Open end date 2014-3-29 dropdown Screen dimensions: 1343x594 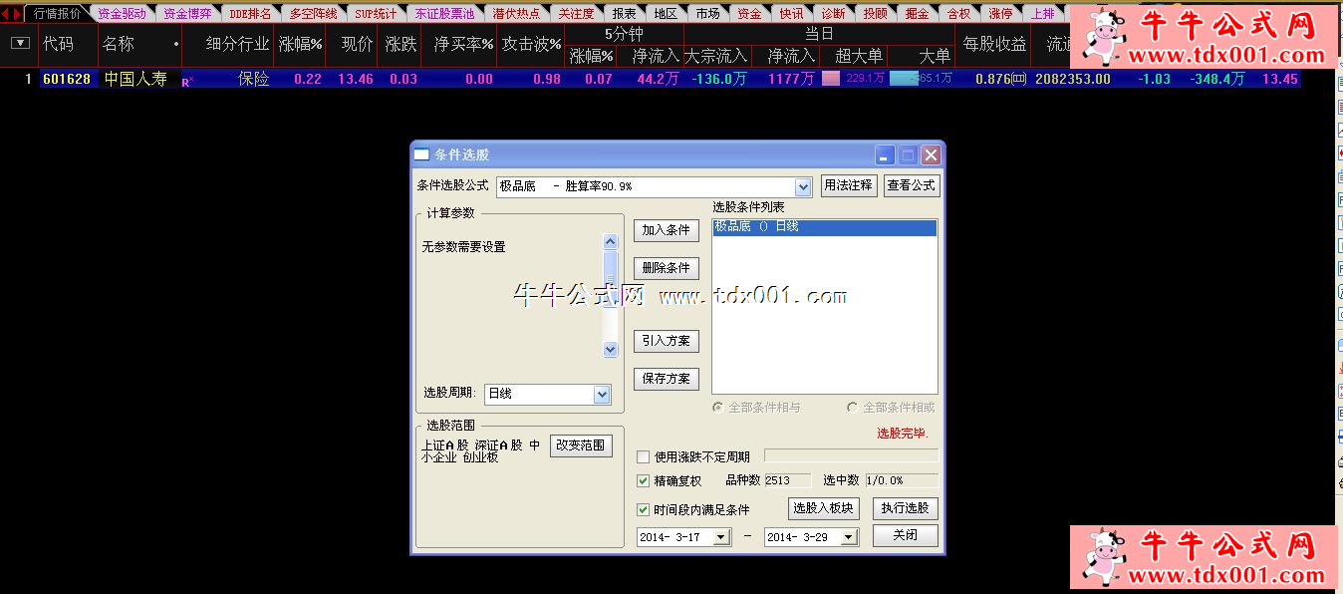[x=849, y=537]
